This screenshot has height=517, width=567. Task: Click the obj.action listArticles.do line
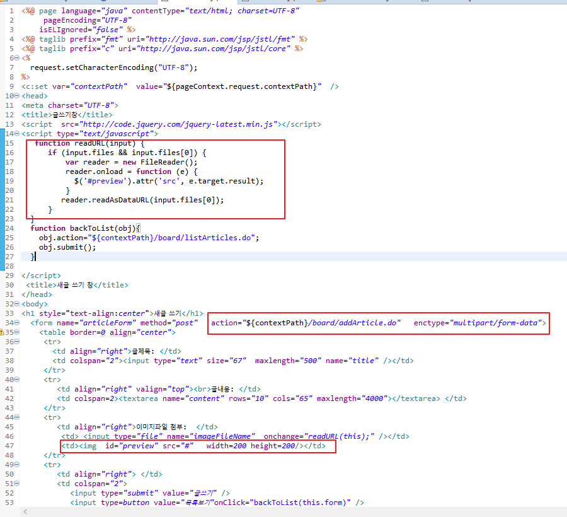pyautogui.click(x=149, y=238)
